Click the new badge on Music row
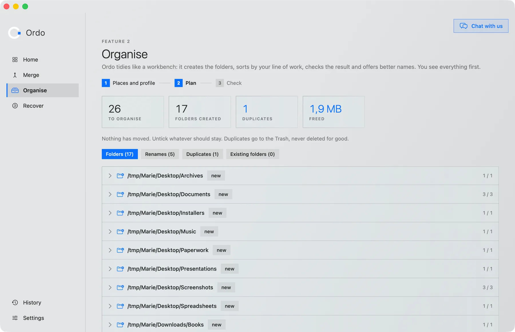515x332 pixels. (209, 231)
